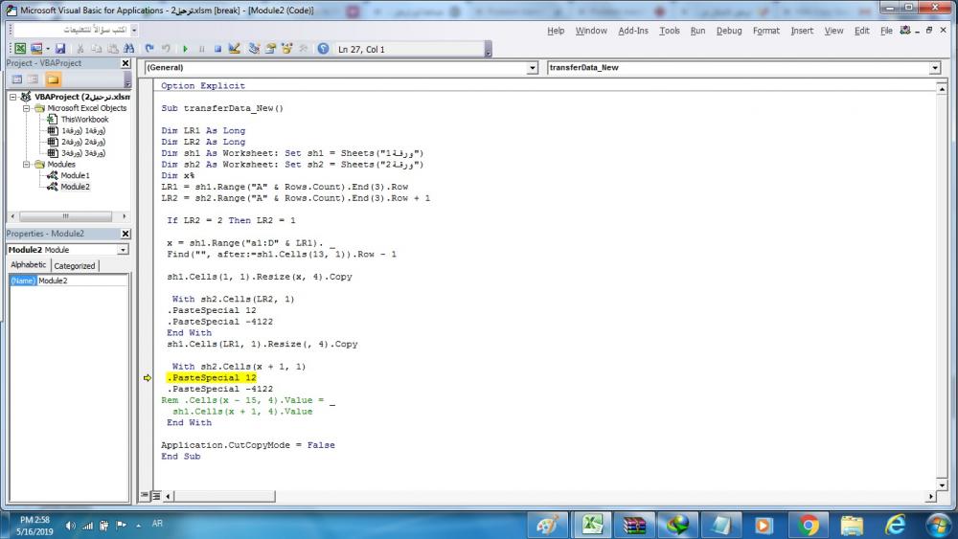
Task: Close the Properties - Module2 panel
Action: click(125, 234)
